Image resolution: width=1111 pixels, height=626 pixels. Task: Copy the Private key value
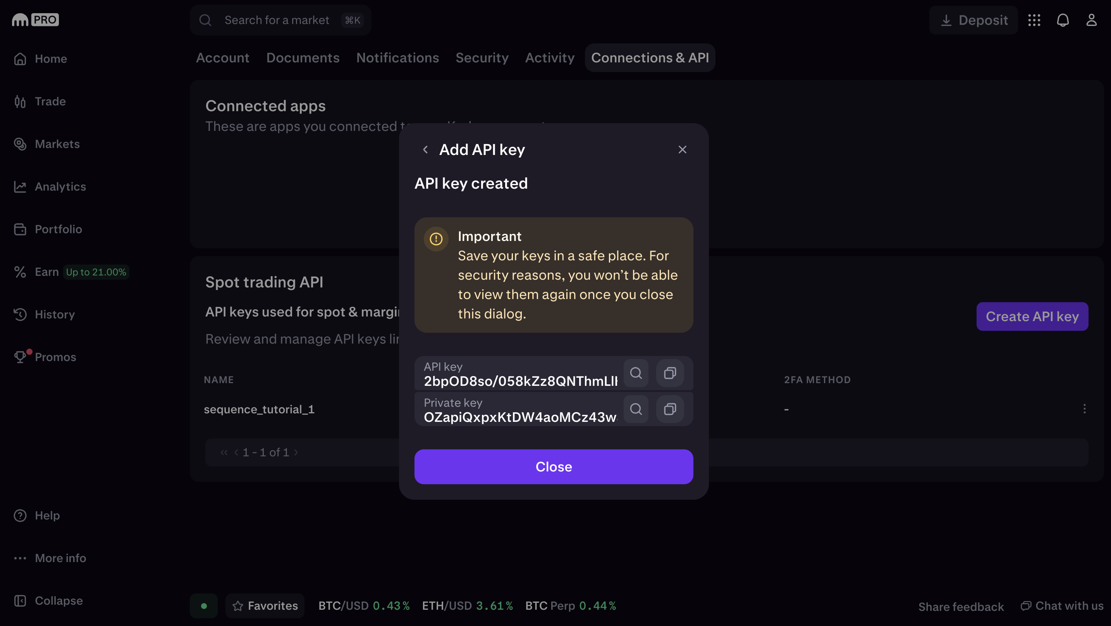pos(670,409)
